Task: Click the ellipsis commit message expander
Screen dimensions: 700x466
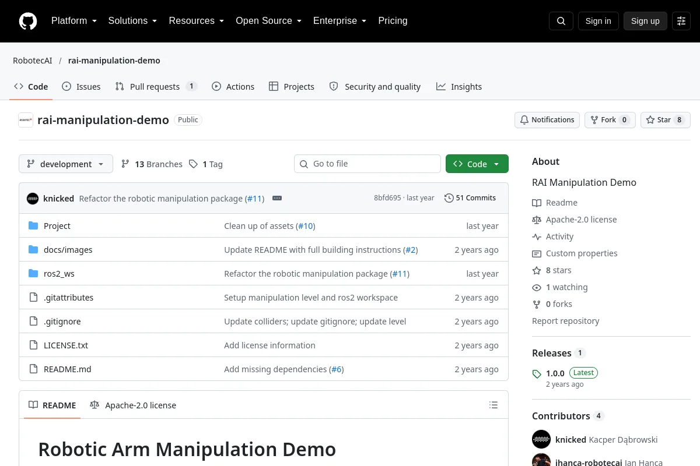Action: [x=277, y=198]
